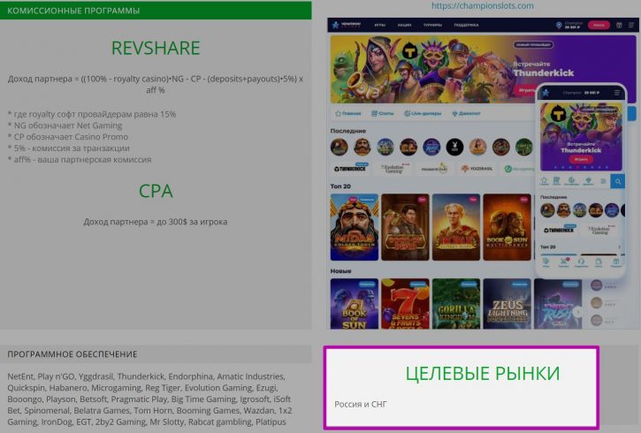The image size is (641, 433).
Task: Click the 'NG обозначает Net Gaming' line
Action: click(65, 125)
